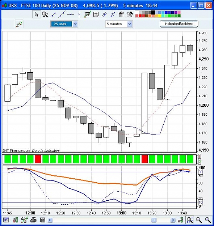The height and width of the screenshot is (226, 214).
Task: Activate the magnifier zoom tool in toolbar
Action: pos(45,14)
